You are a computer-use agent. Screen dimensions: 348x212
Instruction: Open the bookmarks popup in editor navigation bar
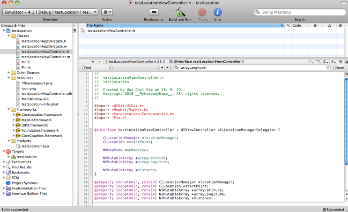click(311, 61)
